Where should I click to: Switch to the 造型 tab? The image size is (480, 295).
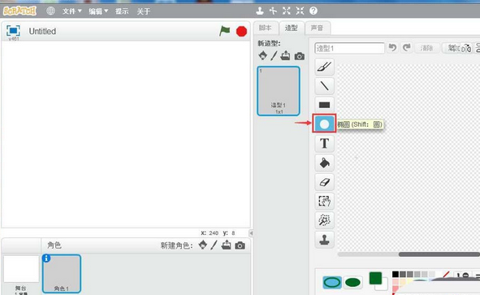(x=292, y=28)
